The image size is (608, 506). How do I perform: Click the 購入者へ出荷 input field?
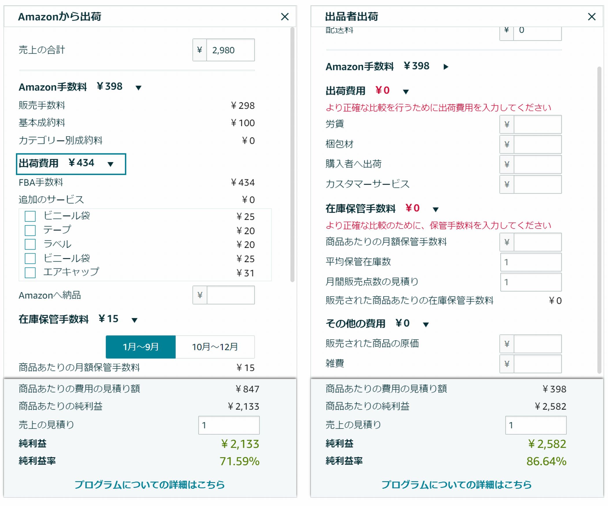click(538, 164)
